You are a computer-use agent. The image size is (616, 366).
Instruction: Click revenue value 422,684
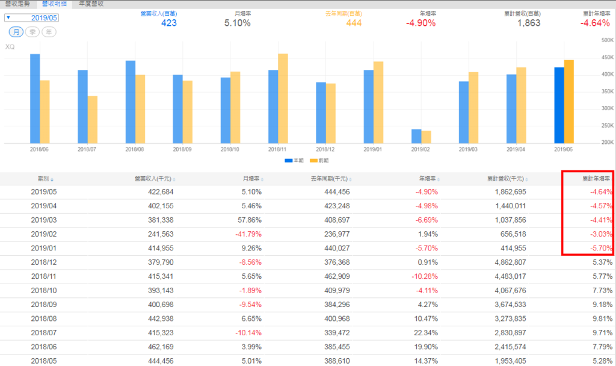[161, 192]
